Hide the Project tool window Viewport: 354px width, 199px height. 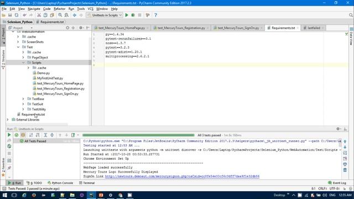[87, 28]
